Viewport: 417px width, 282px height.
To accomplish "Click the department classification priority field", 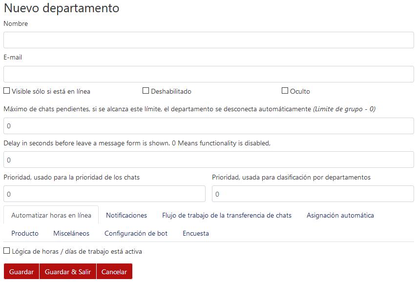I will click(313, 194).
